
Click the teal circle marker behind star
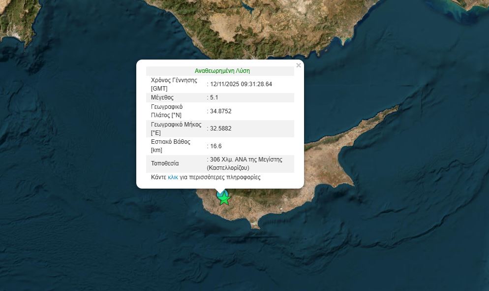pyautogui.click(x=220, y=194)
